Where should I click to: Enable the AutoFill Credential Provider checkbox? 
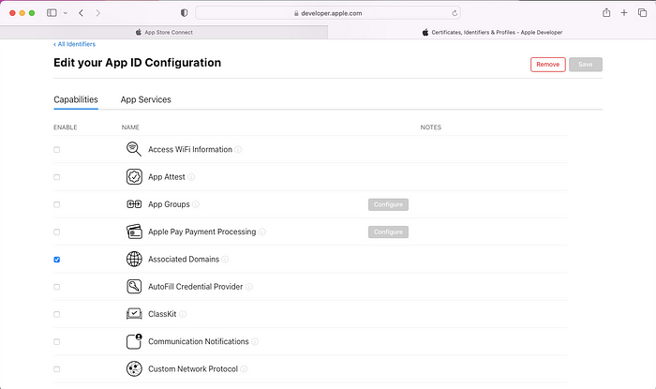coord(57,287)
